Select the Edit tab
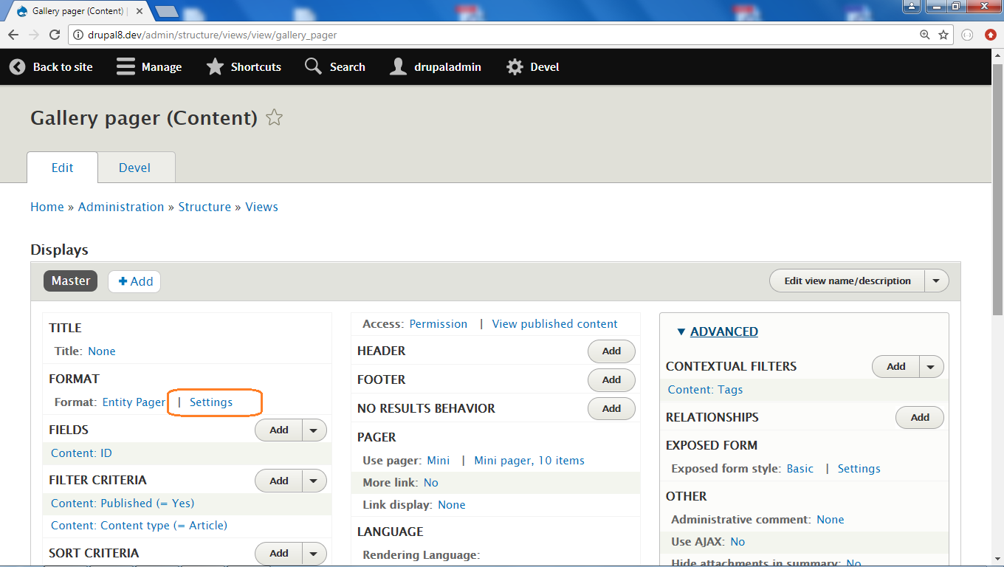 (62, 167)
